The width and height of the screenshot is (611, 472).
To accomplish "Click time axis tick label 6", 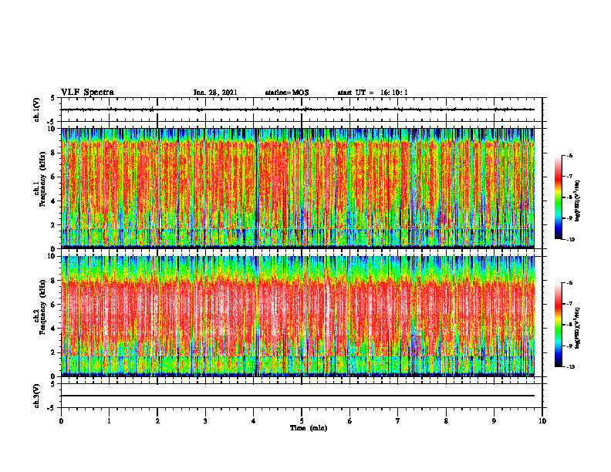I will [x=350, y=421].
